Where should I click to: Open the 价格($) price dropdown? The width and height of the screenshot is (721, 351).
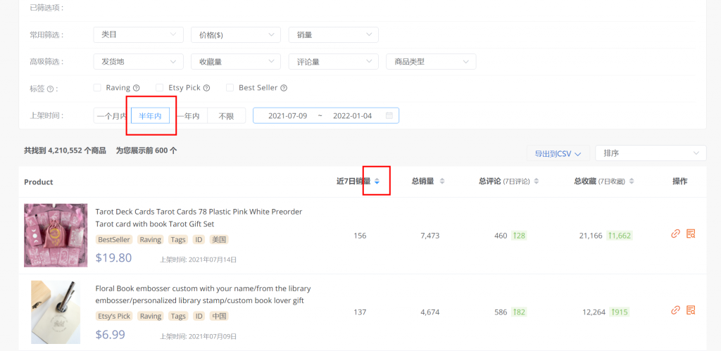(235, 34)
